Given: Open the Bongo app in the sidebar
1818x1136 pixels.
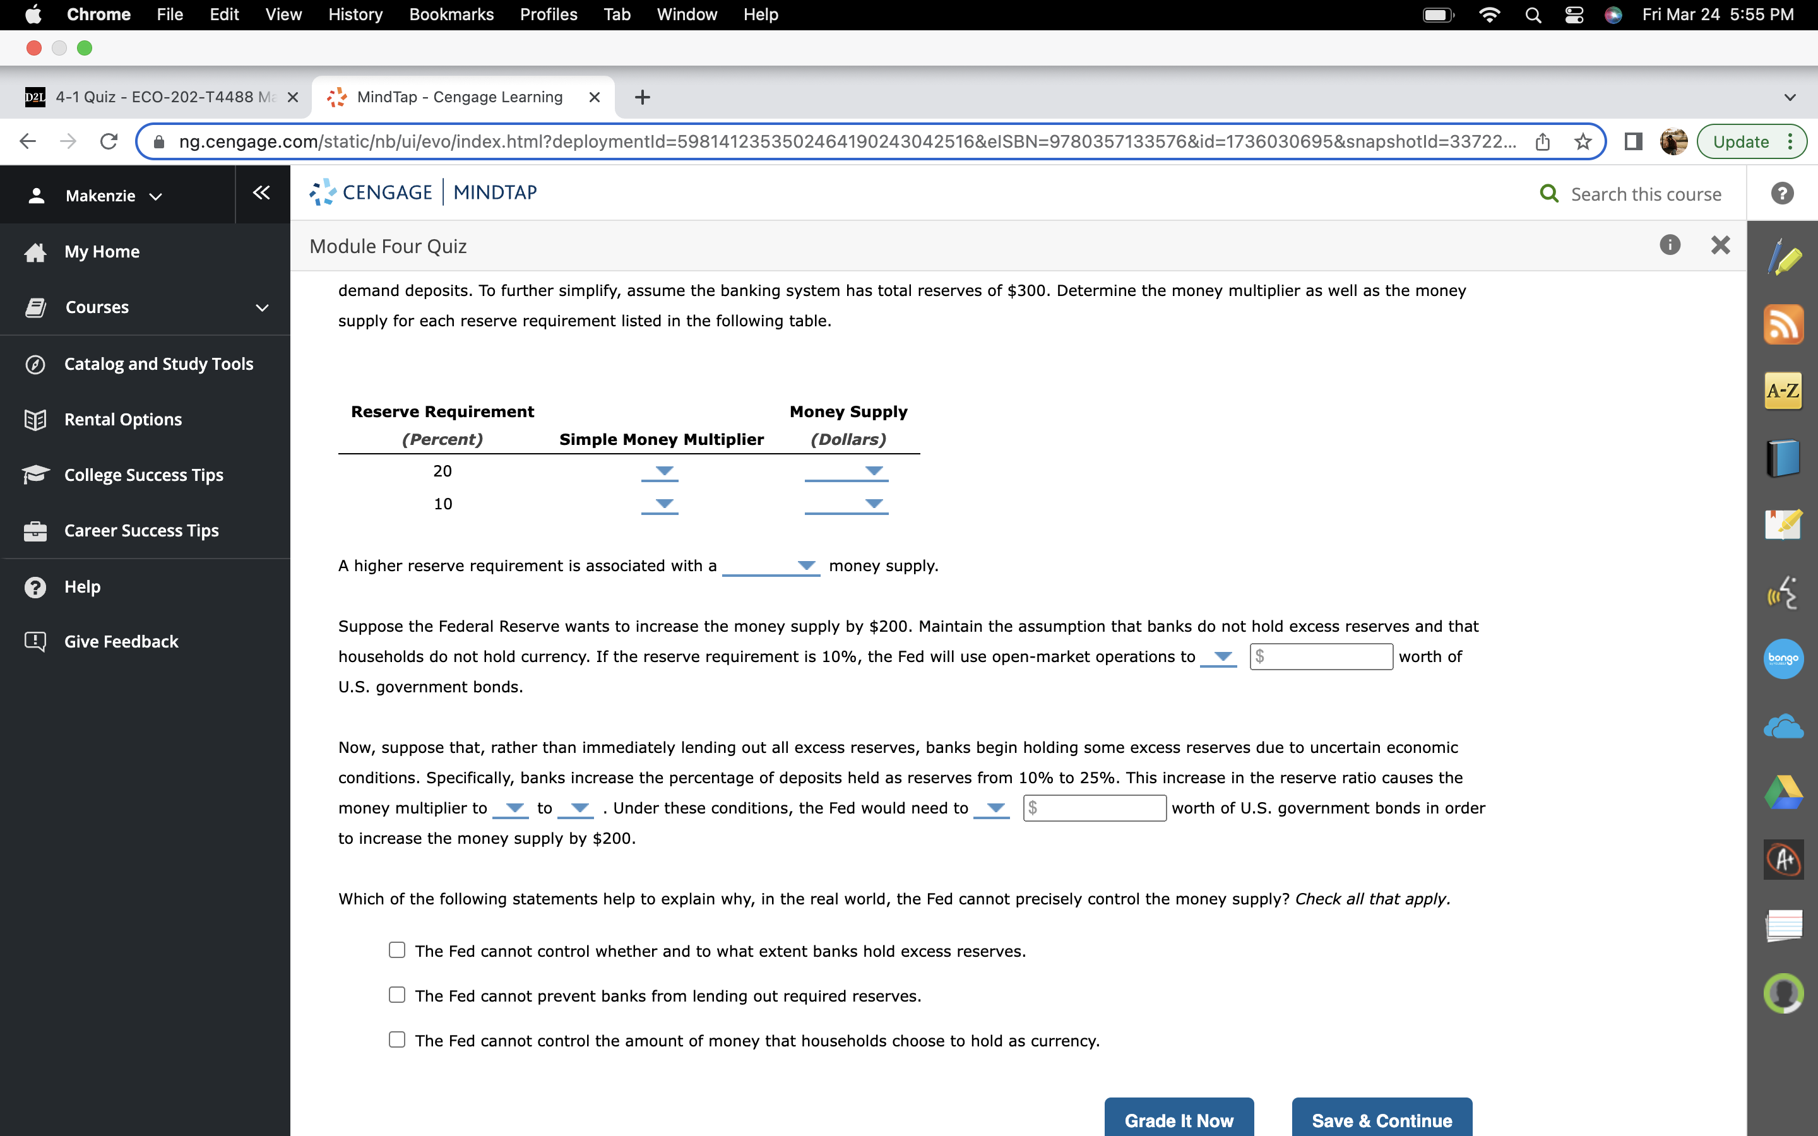Looking at the screenshot, I should tap(1784, 659).
